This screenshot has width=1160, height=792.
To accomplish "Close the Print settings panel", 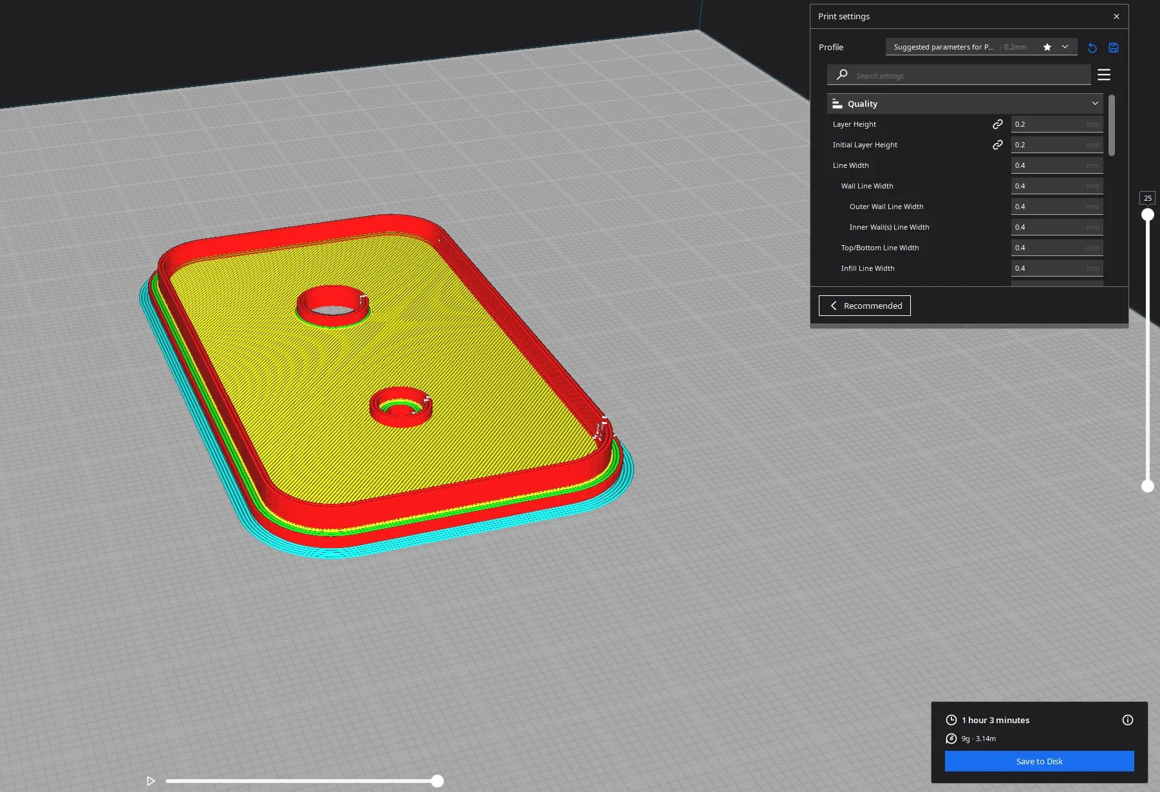I will tap(1116, 17).
